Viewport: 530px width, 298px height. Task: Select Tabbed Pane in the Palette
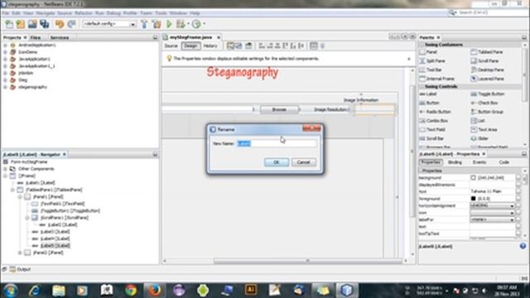point(487,52)
